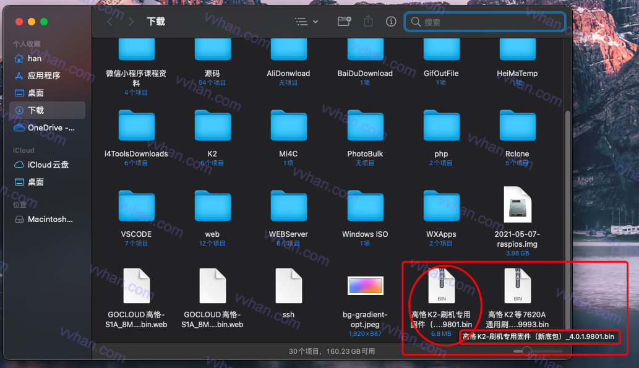Click the 54个项目 count under 源码

212,83
